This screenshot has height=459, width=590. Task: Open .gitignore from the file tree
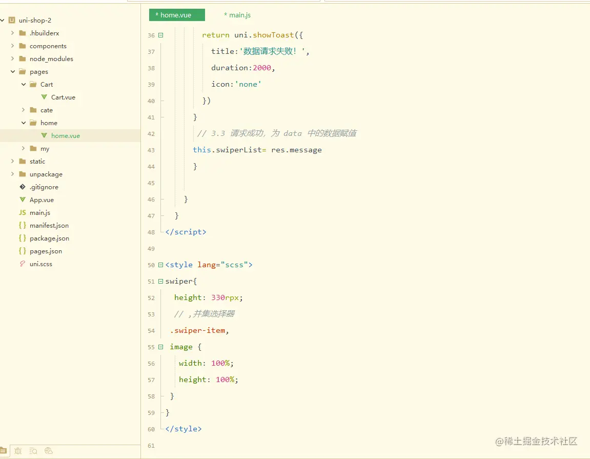44,187
